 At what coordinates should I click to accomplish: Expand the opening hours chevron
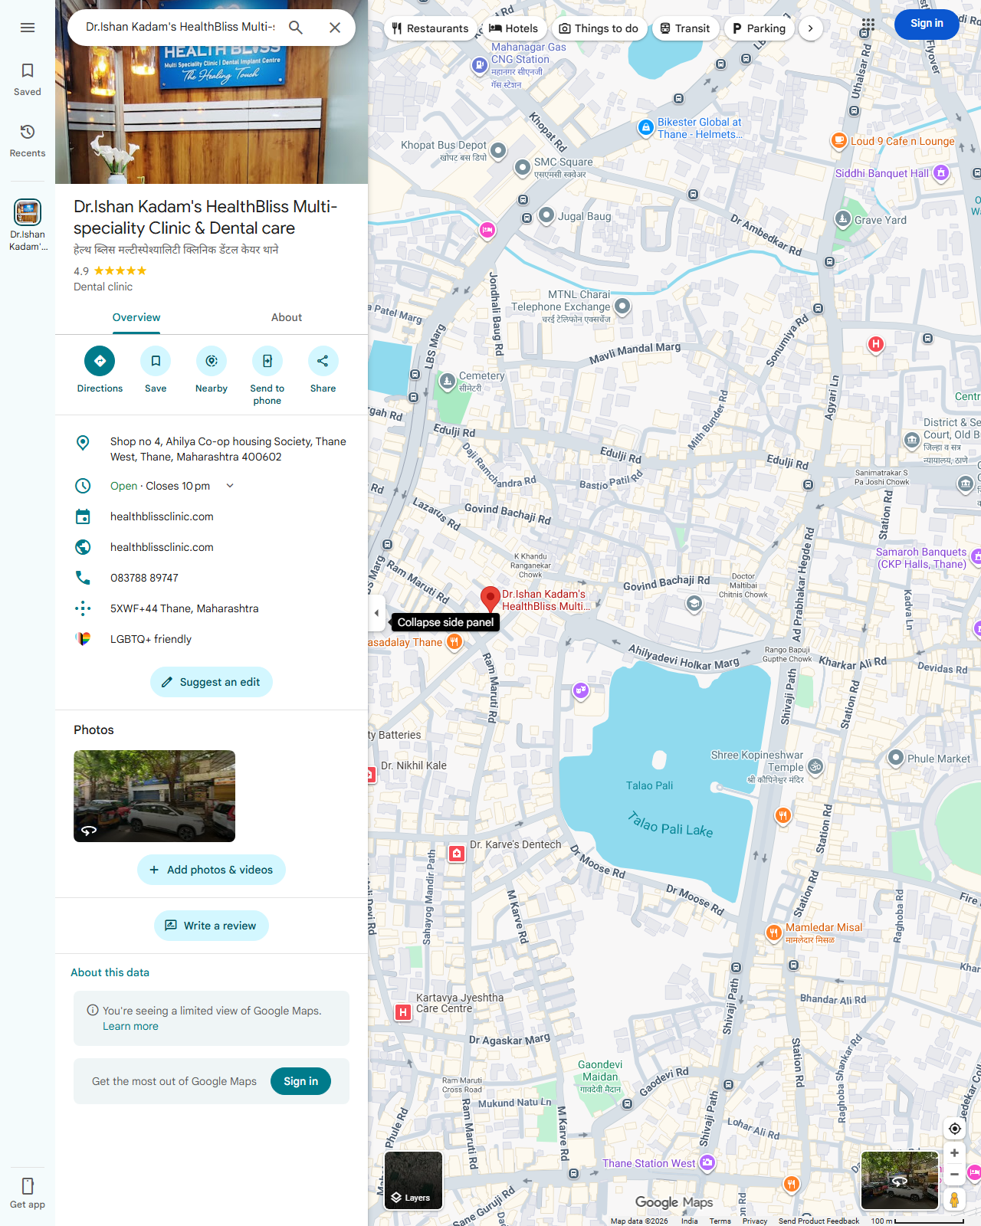point(230,486)
